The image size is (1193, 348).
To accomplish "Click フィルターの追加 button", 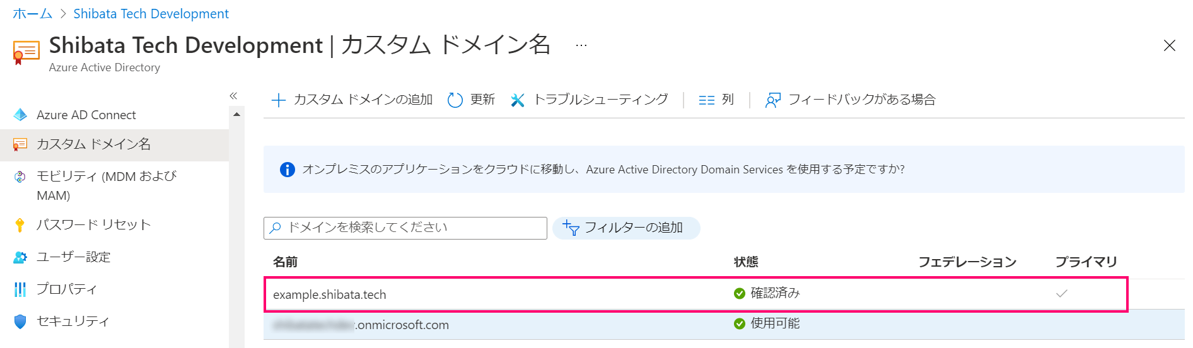I will click(x=626, y=228).
